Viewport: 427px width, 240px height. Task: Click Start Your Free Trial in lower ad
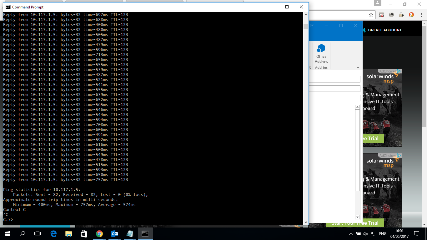point(355,223)
